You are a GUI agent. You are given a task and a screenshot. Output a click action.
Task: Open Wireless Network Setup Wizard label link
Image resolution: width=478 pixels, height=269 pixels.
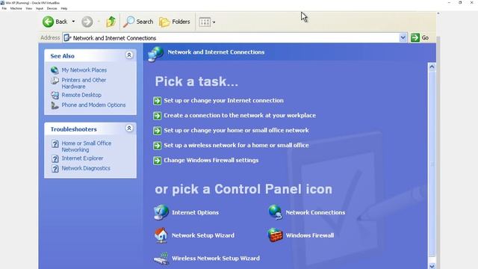coord(216,259)
